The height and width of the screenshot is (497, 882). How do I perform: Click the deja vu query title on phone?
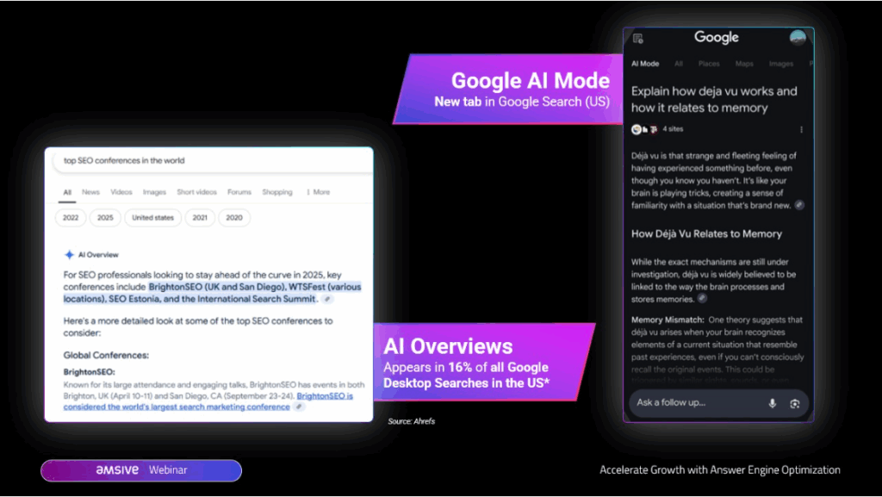coord(714,100)
